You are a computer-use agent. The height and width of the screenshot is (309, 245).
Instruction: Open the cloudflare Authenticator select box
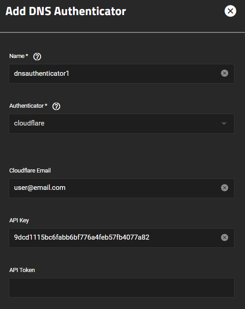121,124
